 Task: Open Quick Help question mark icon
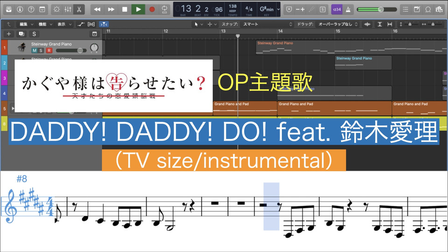[x=31, y=9]
